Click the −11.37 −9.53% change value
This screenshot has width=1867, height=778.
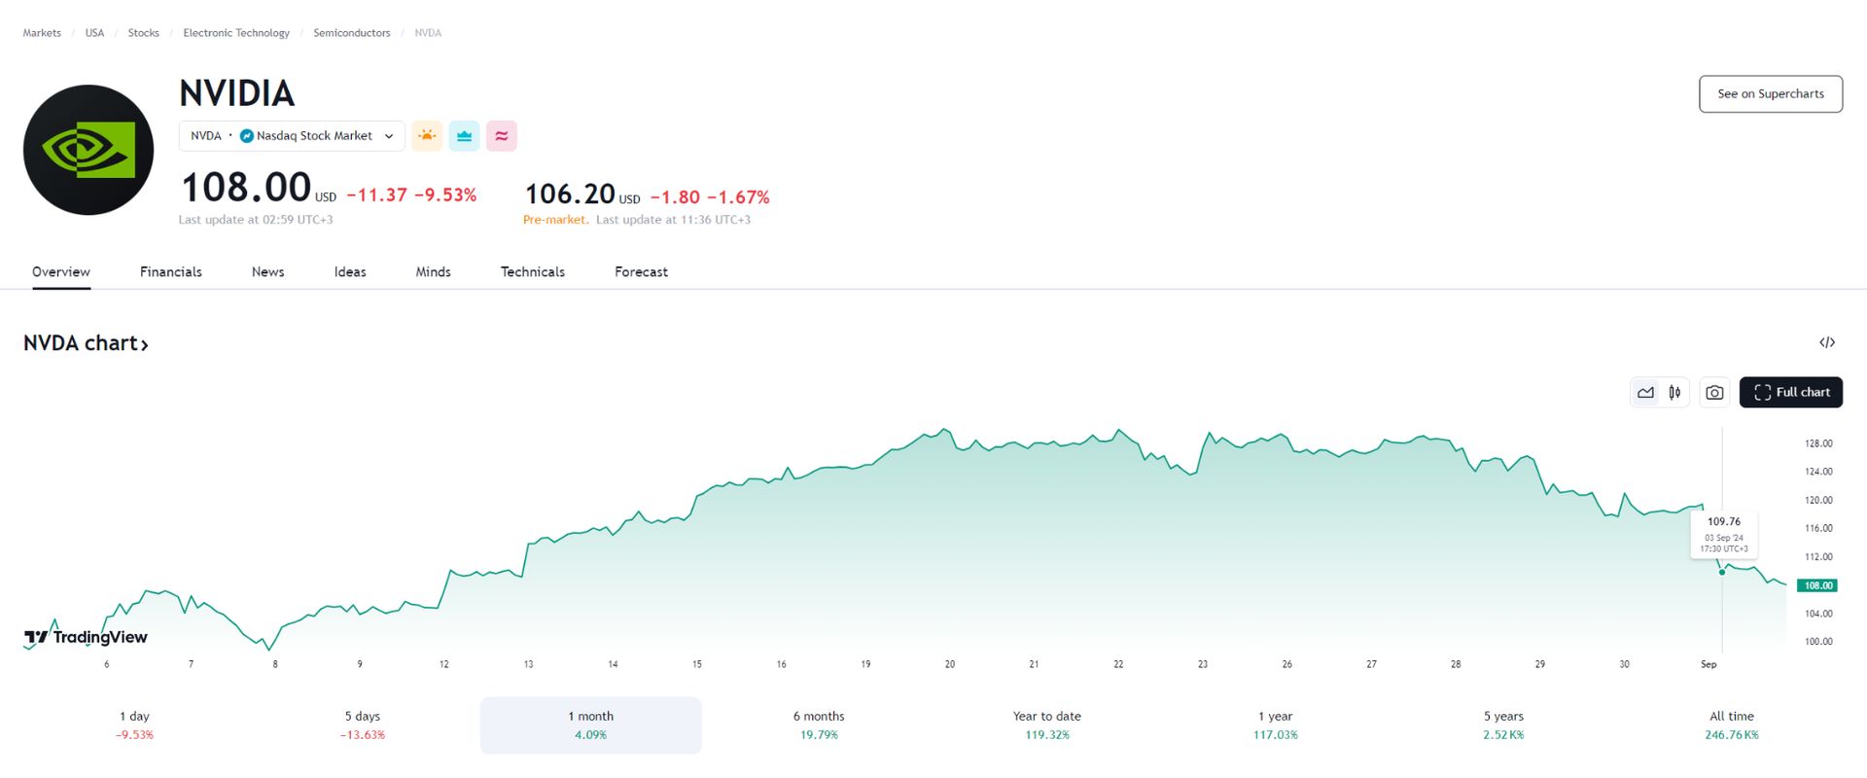point(411,195)
